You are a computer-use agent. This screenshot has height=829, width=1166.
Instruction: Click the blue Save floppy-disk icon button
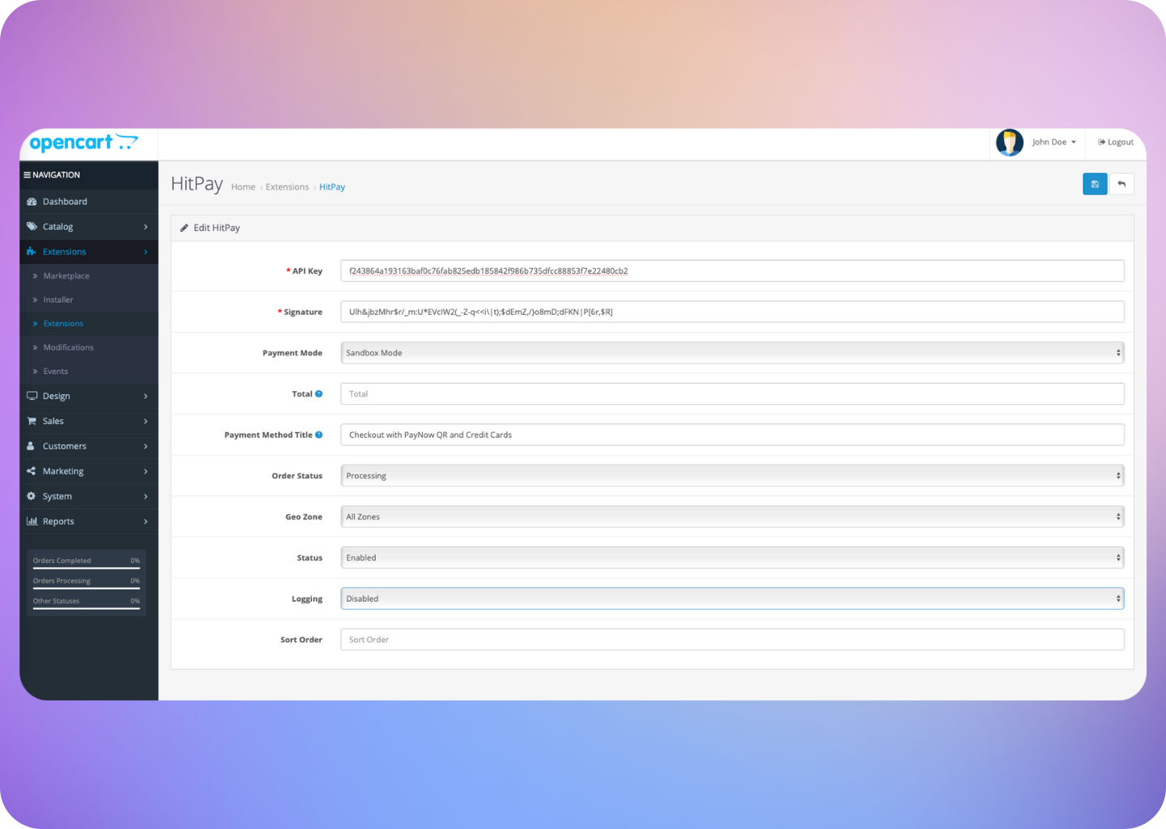(x=1095, y=184)
